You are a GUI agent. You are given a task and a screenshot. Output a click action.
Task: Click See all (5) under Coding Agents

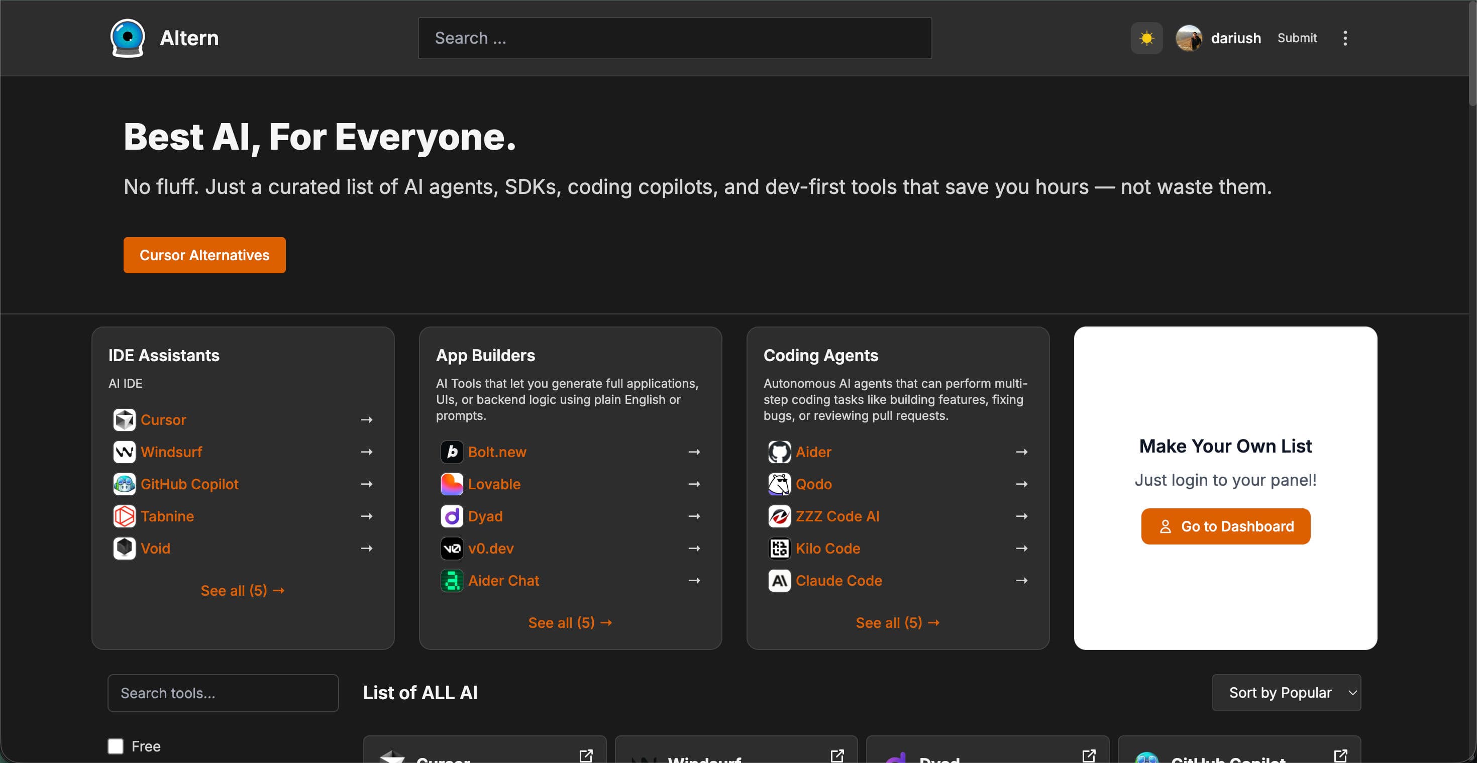pyautogui.click(x=898, y=622)
